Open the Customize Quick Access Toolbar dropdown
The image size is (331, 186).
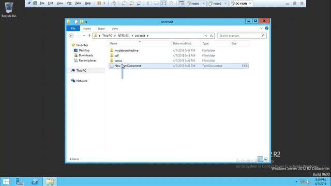click(86, 22)
